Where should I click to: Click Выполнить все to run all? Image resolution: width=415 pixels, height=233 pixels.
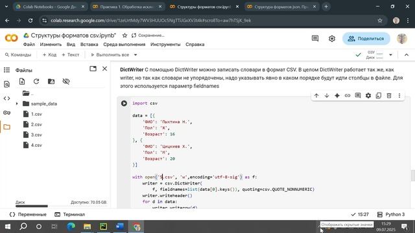coord(110,54)
